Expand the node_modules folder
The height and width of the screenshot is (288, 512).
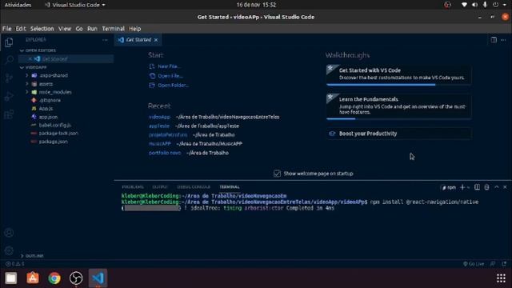click(27, 92)
